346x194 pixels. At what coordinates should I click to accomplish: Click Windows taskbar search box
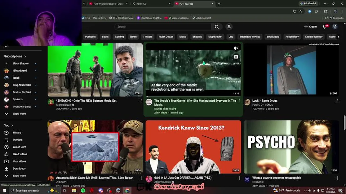34,190
